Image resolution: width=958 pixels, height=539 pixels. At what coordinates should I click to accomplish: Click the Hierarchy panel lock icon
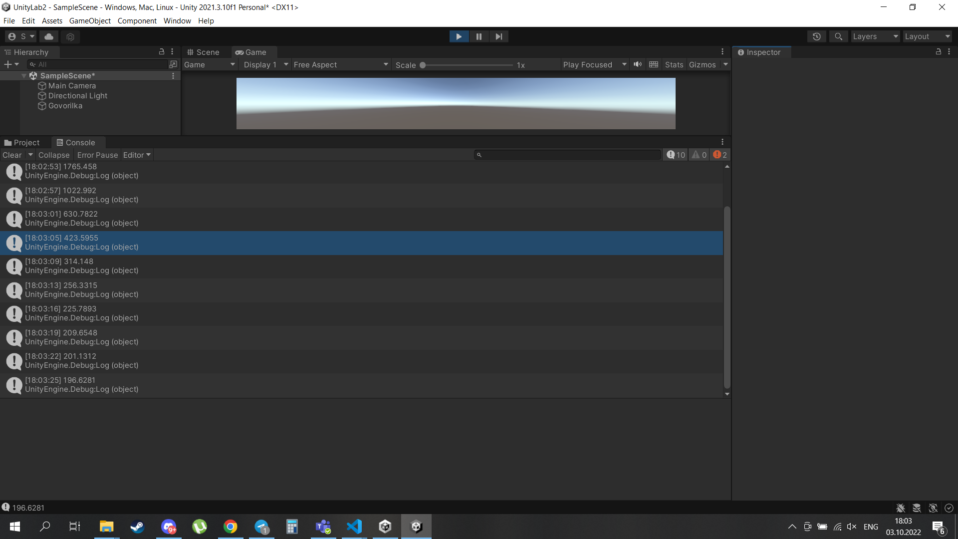tap(161, 52)
